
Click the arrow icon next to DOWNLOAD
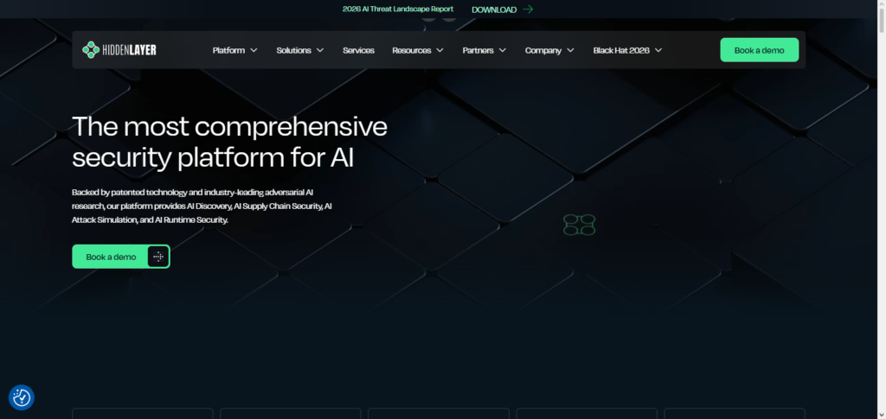click(528, 9)
